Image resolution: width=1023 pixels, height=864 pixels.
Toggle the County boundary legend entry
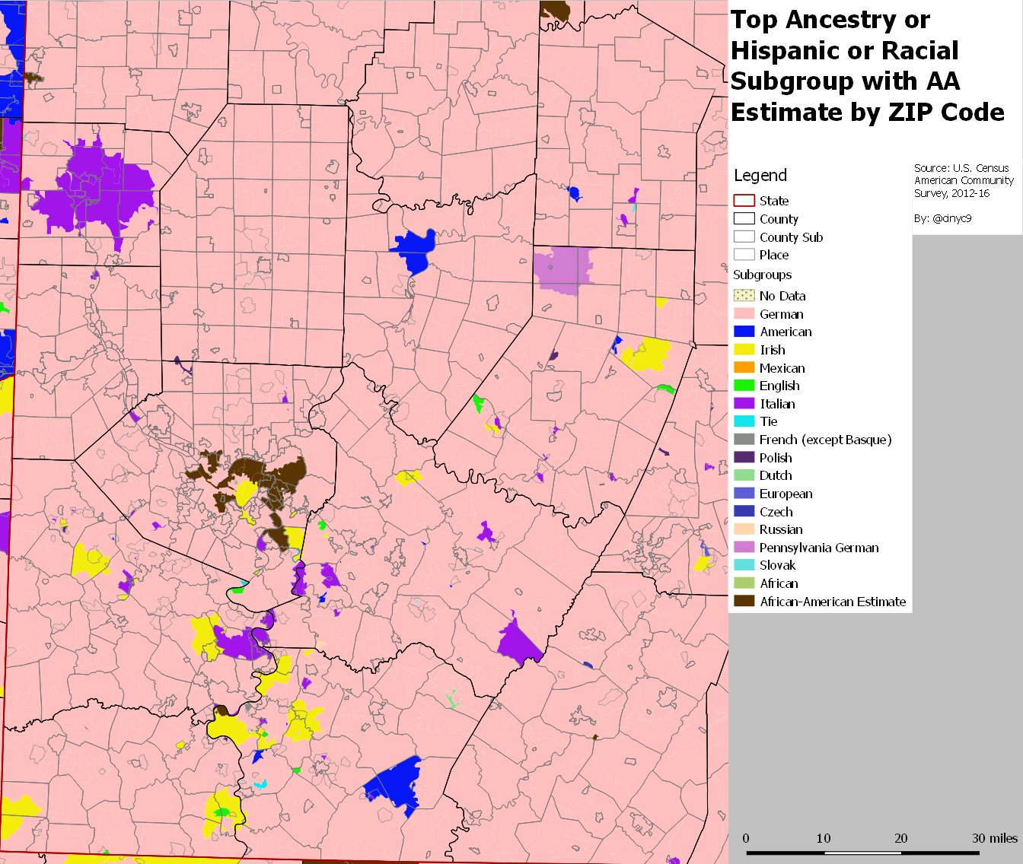[x=743, y=218]
